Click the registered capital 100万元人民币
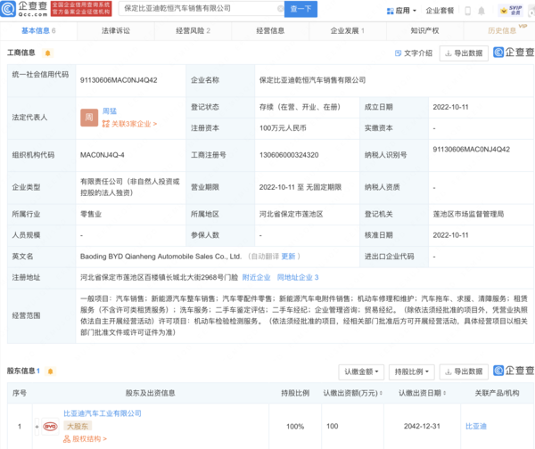The width and height of the screenshot is (535, 449). [x=283, y=128]
